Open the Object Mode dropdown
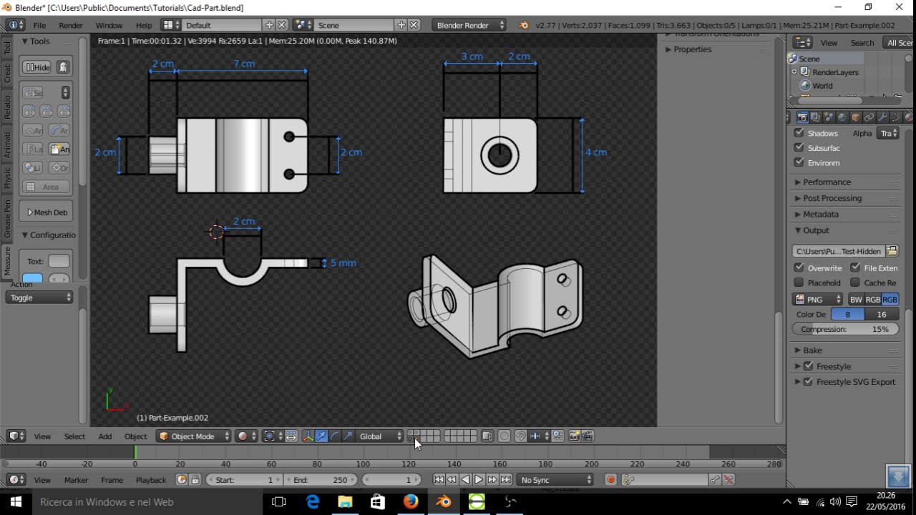Screen dimensions: 916x515 coord(194,436)
